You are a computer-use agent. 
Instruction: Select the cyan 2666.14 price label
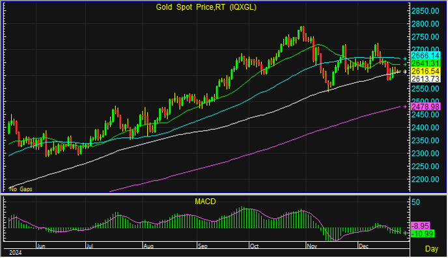pyautogui.click(x=425, y=56)
